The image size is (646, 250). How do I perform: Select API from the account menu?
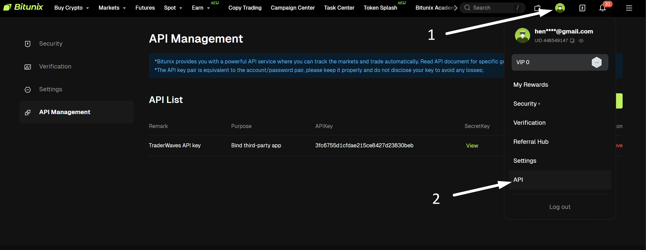pyautogui.click(x=518, y=180)
